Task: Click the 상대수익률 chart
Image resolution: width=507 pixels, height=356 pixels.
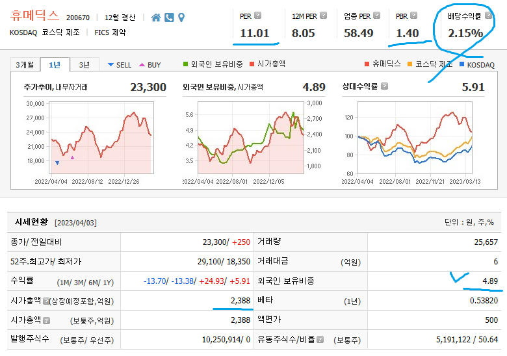Action: click(415, 138)
